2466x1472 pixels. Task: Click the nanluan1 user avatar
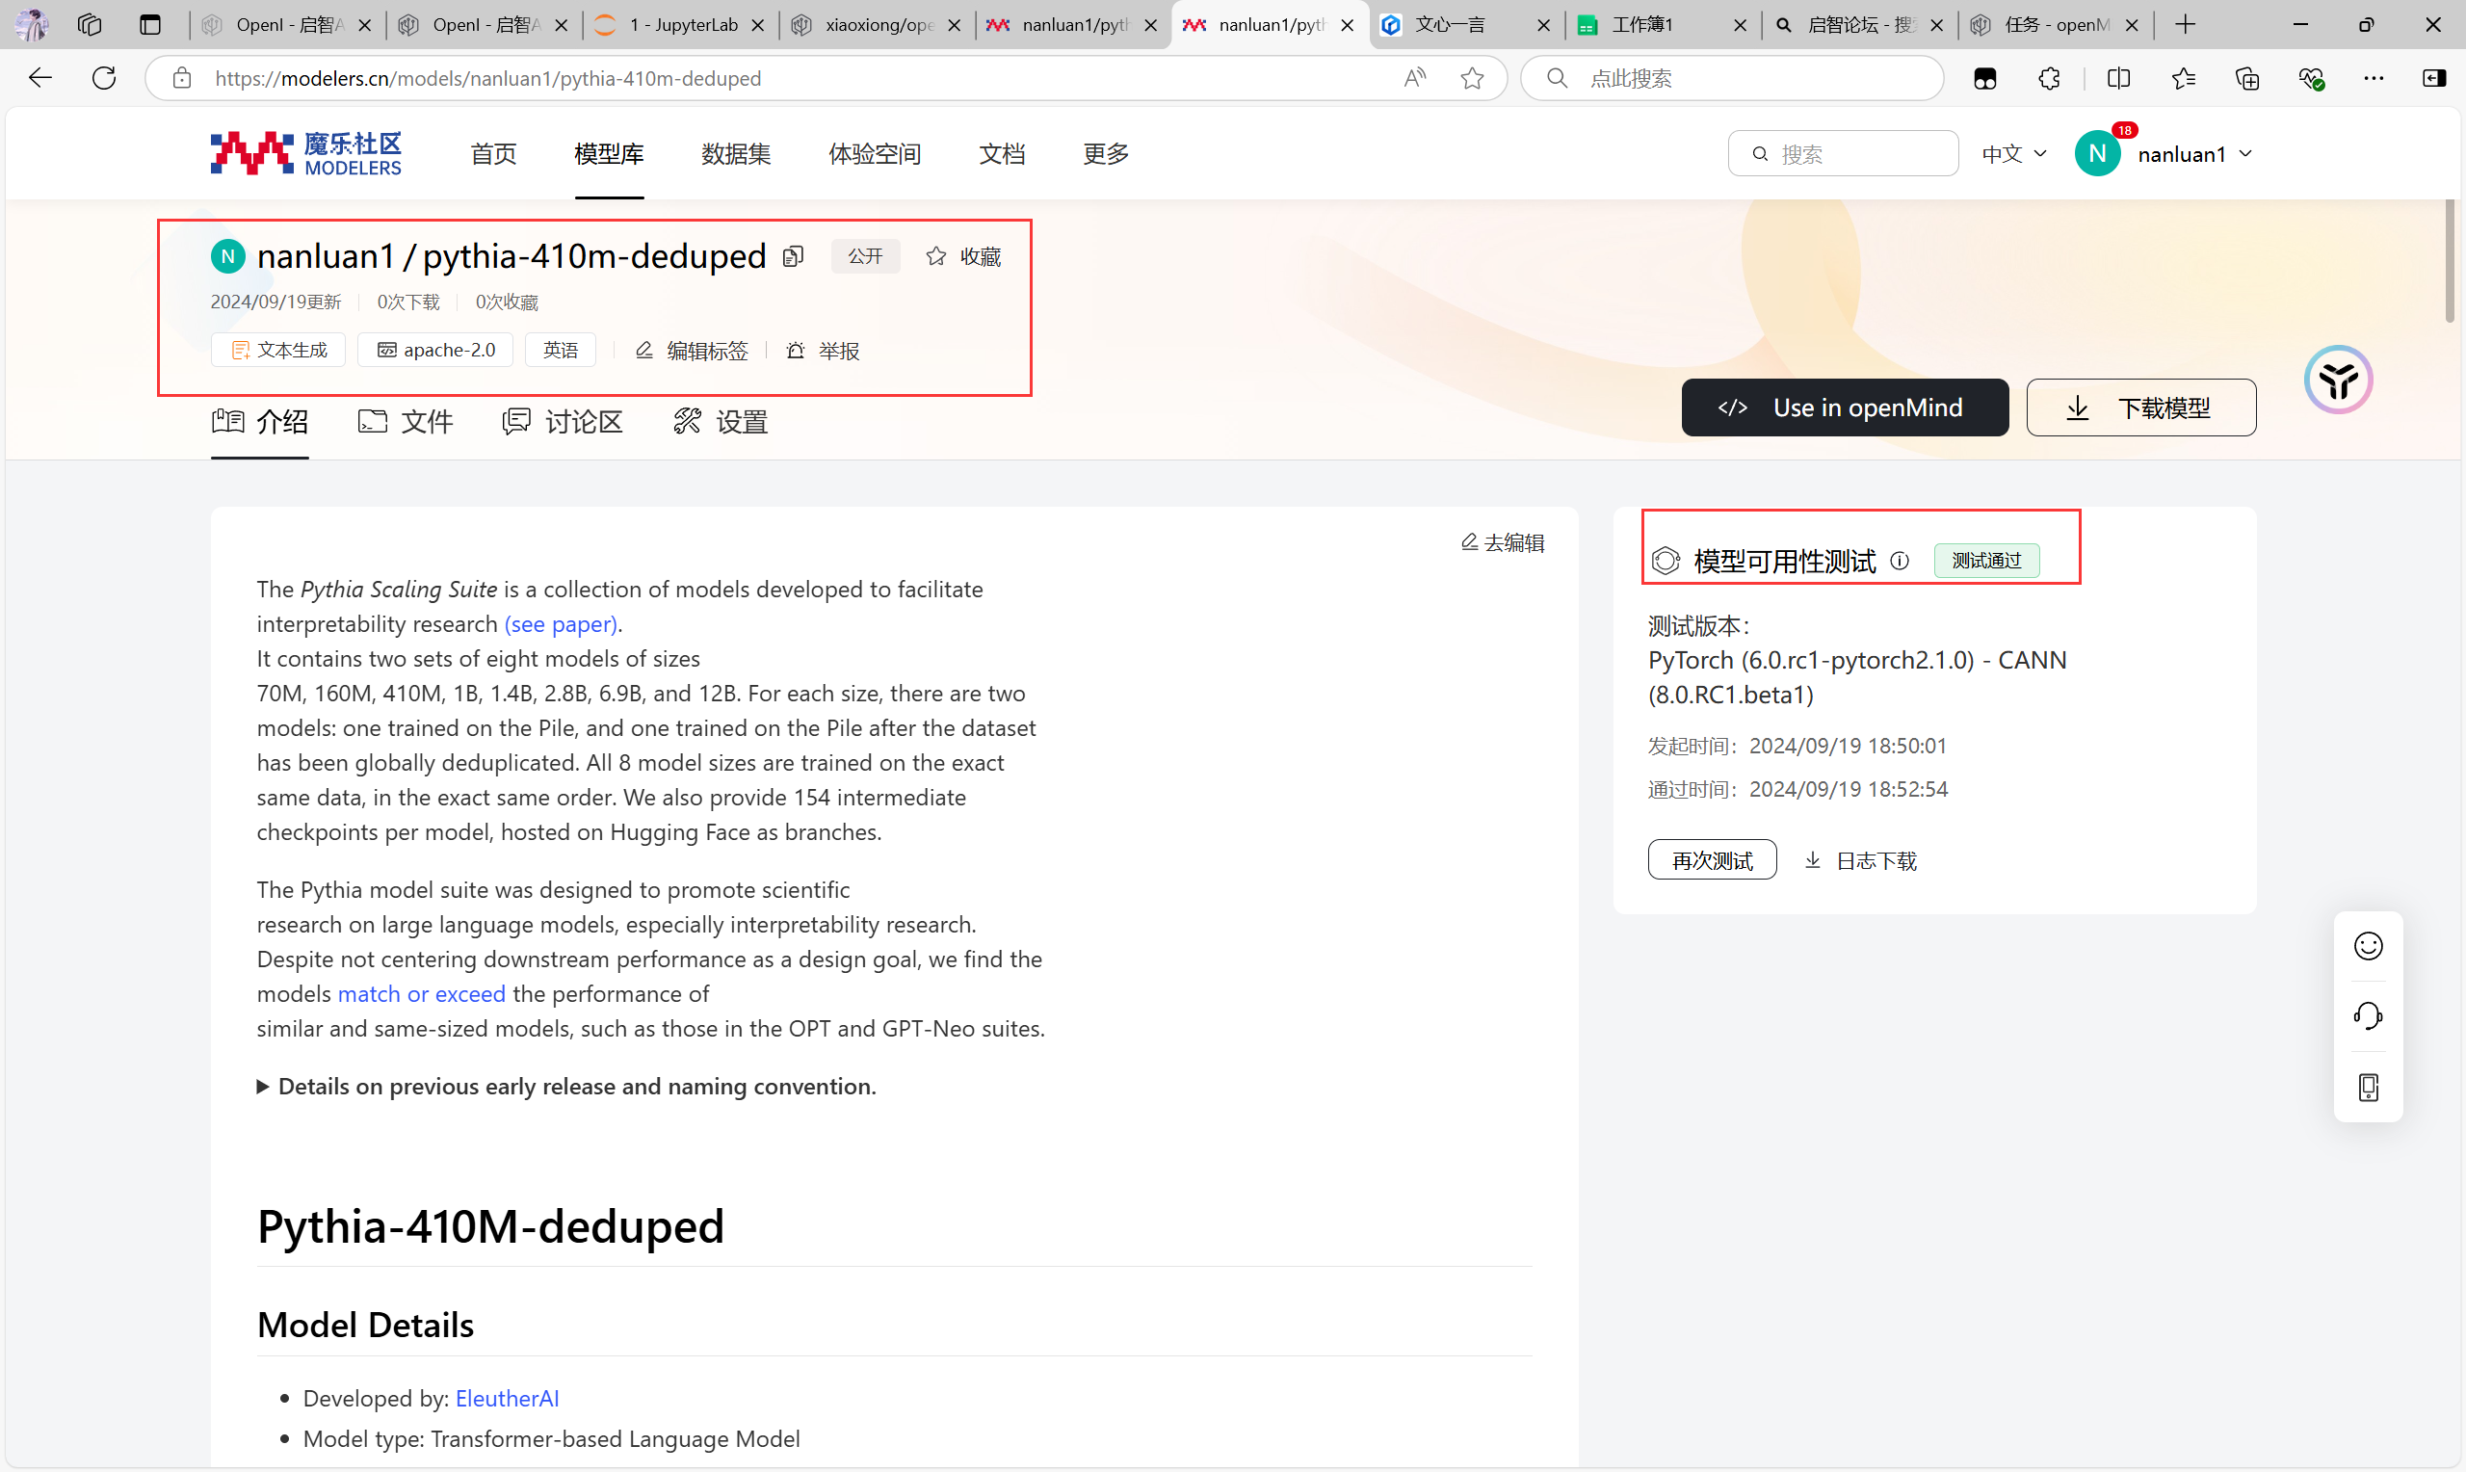(x=2097, y=154)
